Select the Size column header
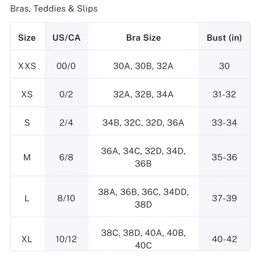This screenshot has height=265, width=265. click(27, 37)
